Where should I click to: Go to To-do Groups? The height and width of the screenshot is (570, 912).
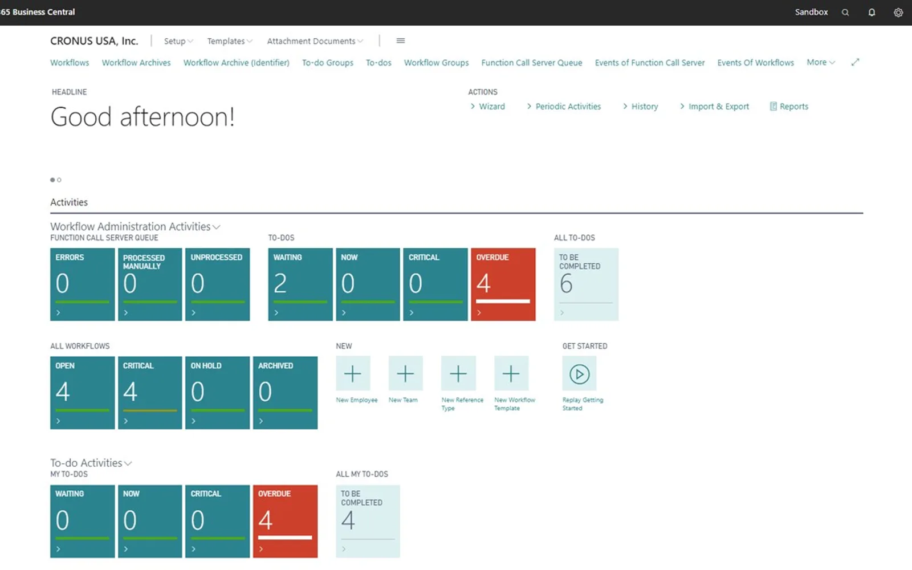(328, 63)
